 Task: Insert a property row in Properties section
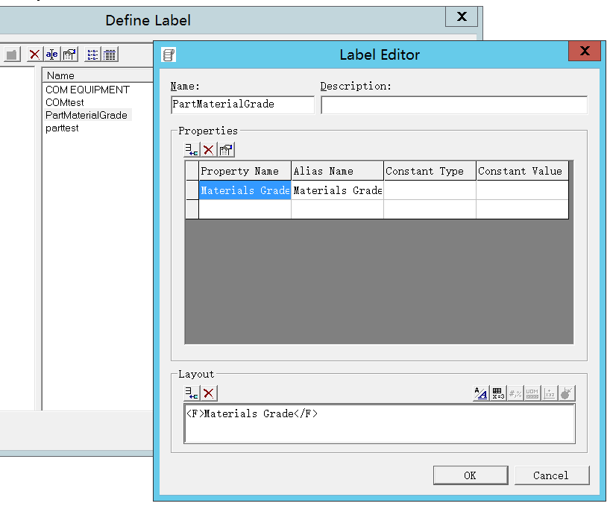click(192, 150)
